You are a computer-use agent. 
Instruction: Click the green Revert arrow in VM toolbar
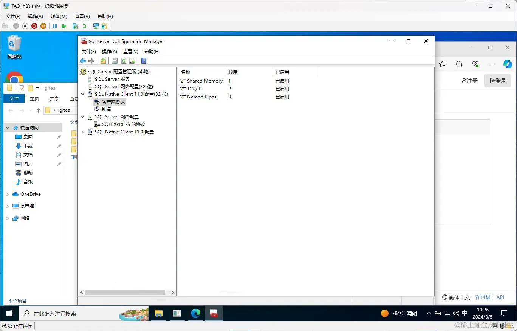pos(84,26)
